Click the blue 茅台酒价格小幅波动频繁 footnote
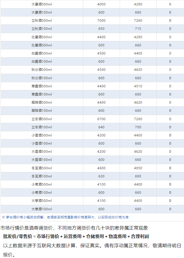 (65, 217)
